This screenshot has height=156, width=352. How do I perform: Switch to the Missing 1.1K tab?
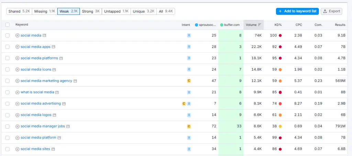click(45, 11)
